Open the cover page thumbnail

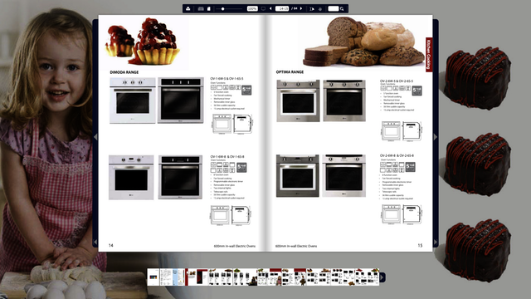tap(153, 277)
